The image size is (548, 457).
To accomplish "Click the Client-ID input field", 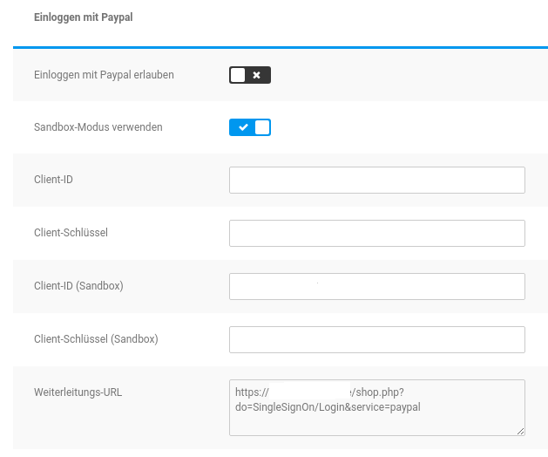I will coord(377,181).
